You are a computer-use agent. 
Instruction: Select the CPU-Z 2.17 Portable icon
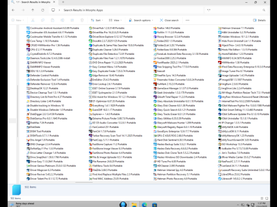[x=28, y=50]
